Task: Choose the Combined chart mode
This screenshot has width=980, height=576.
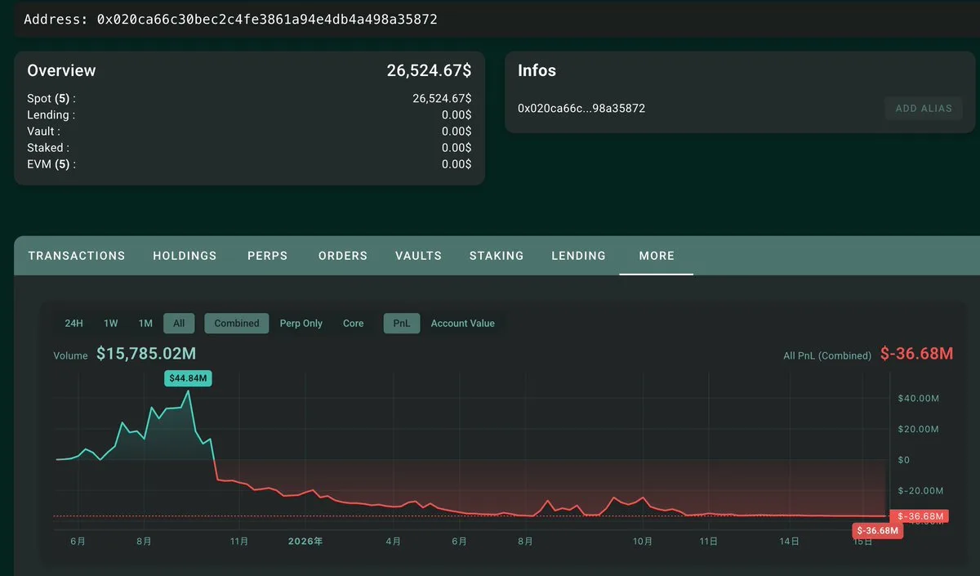Action: pyautogui.click(x=237, y=324)
